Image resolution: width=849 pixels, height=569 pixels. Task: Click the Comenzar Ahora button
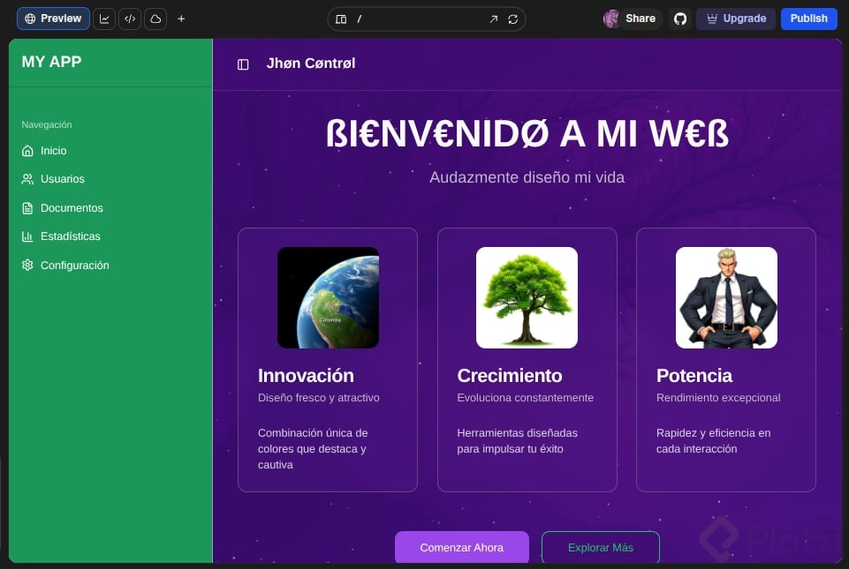pyautogui.click(x=462, y=547)
